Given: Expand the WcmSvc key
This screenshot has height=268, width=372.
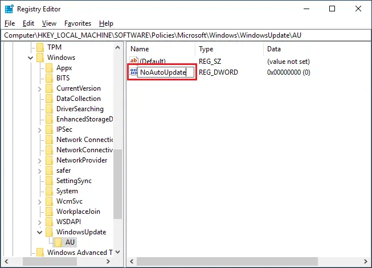Looking at the screenshot, I should click(x=40, y=202).
